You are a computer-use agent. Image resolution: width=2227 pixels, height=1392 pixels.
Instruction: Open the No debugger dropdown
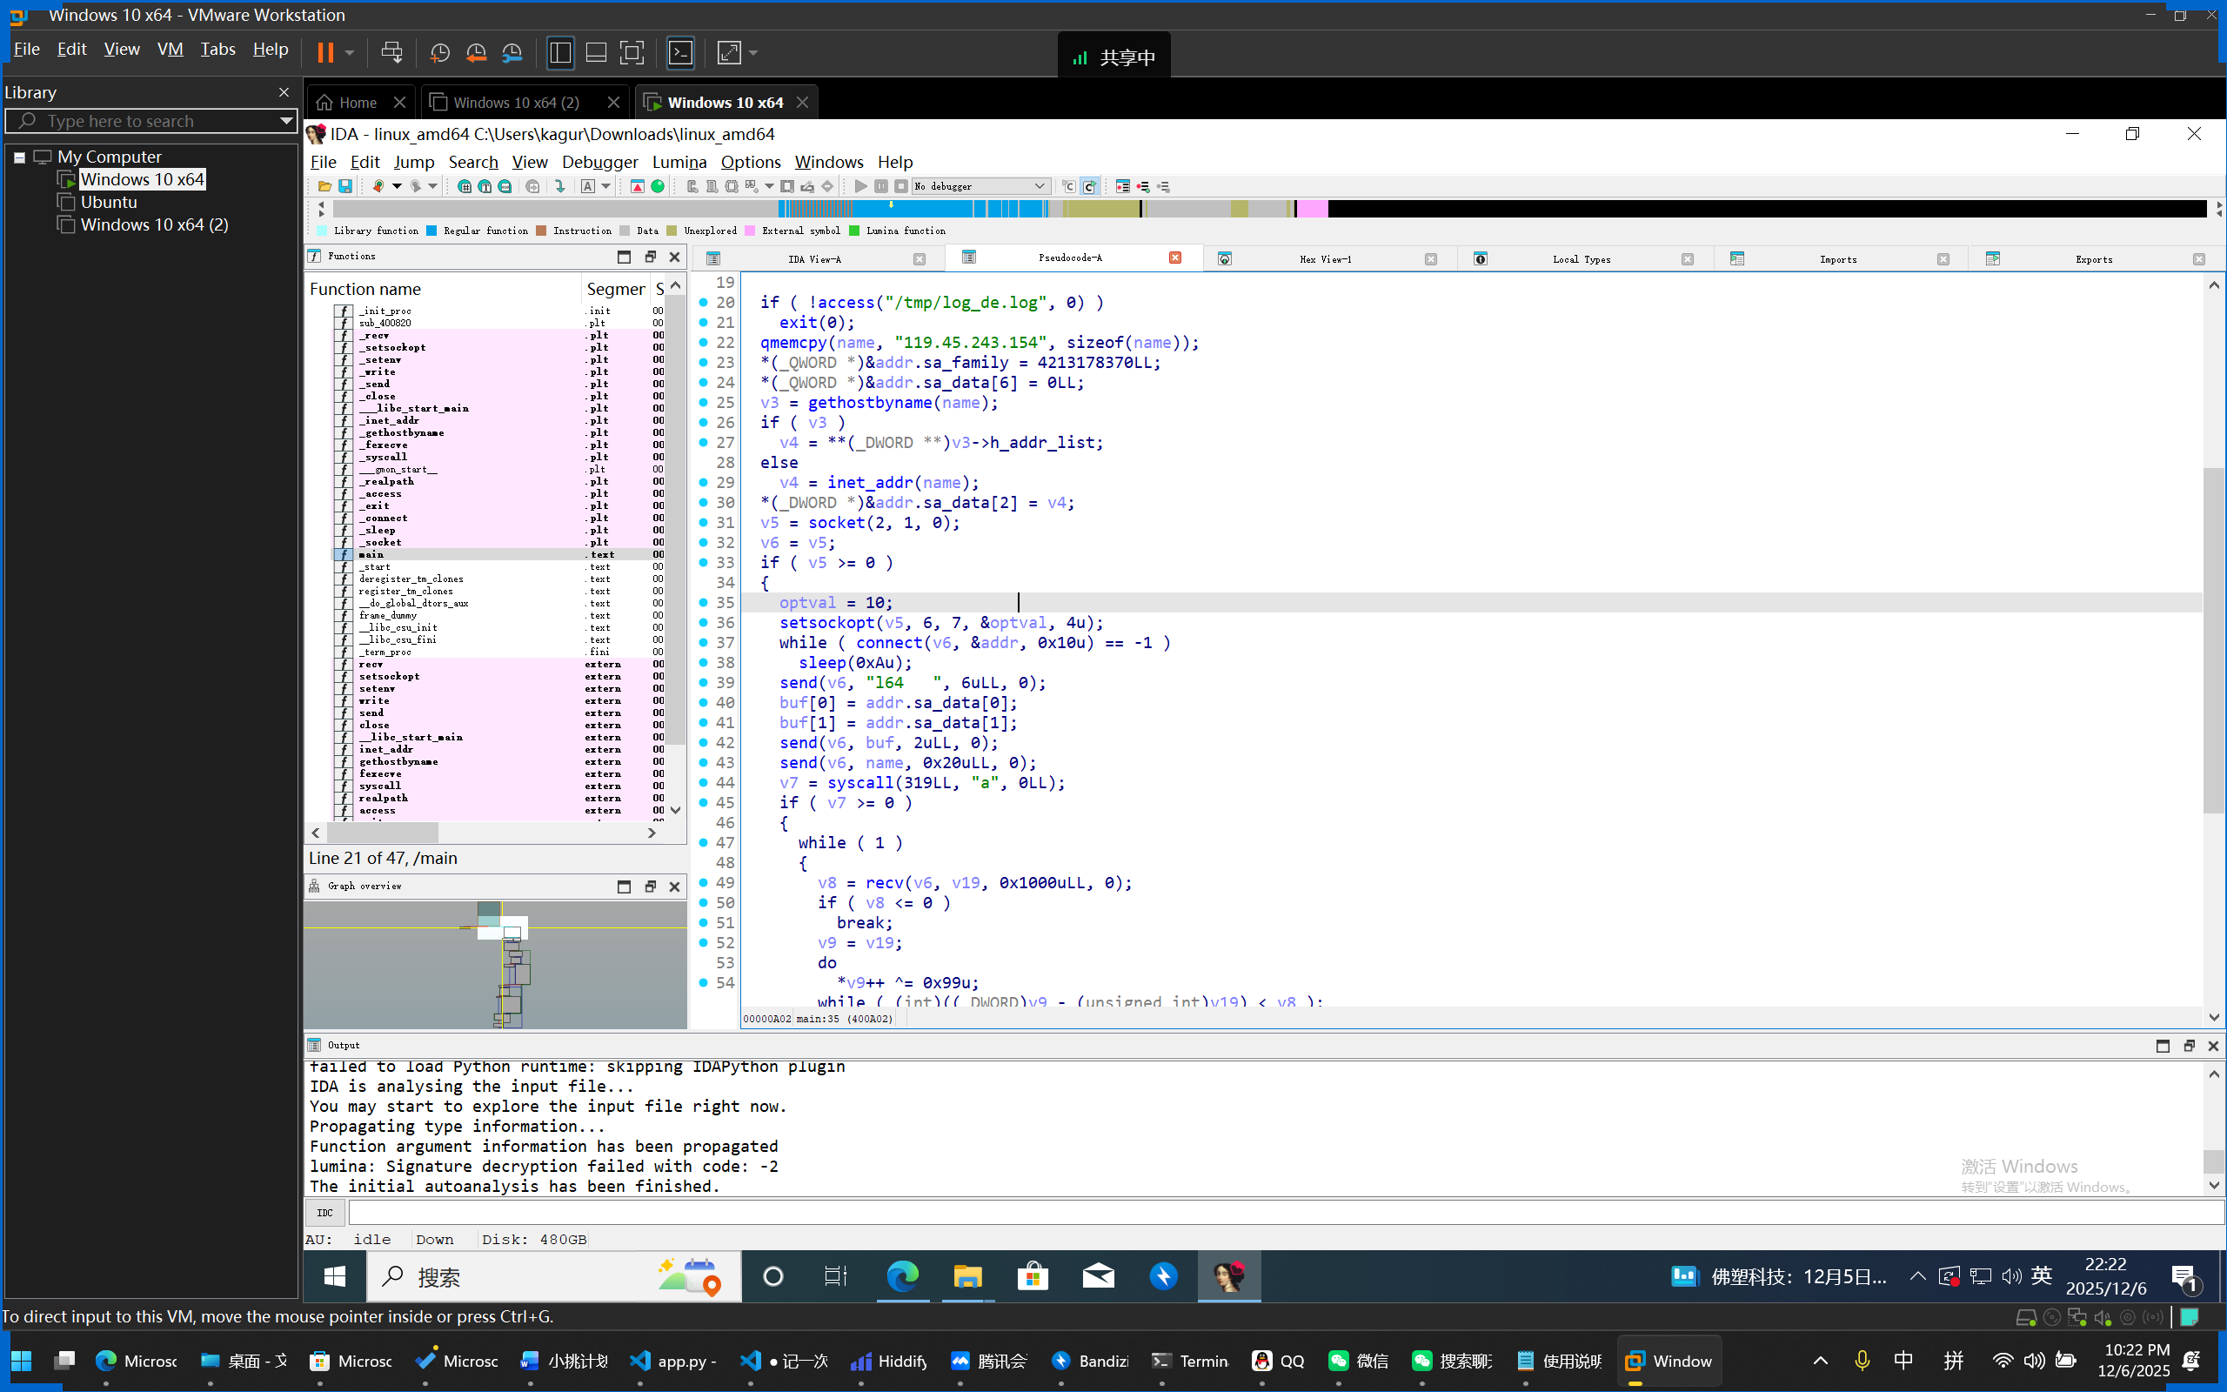[1039, 186]
